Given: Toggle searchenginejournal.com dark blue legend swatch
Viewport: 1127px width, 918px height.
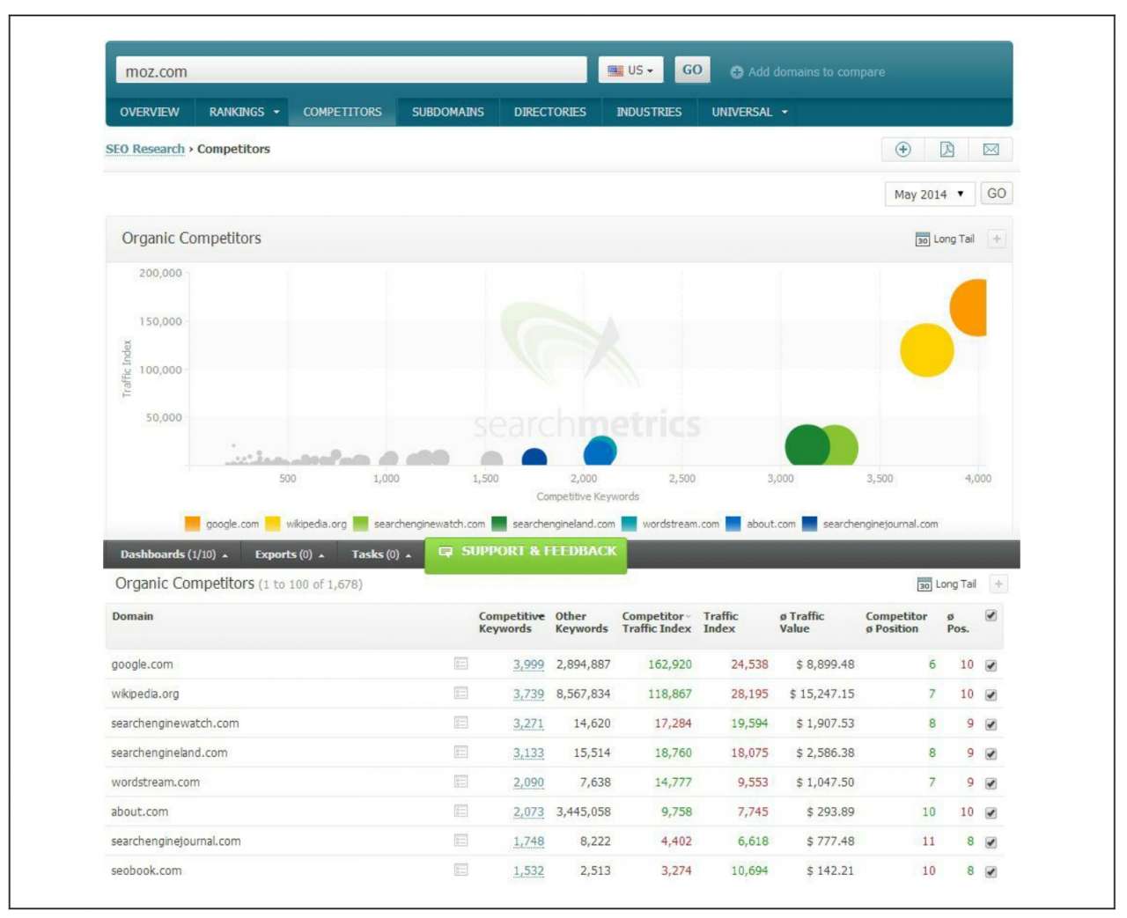Looking at the screenshot, I should [809, 524].
